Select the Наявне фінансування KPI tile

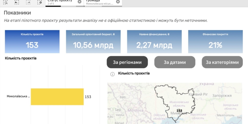154,42
